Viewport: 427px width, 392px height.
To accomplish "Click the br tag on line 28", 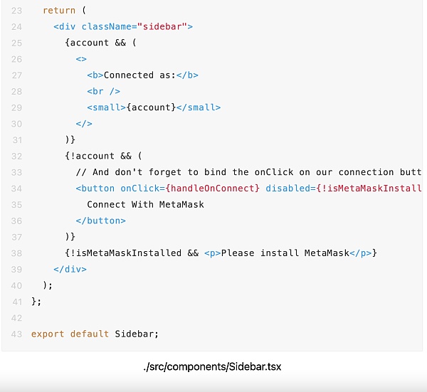I will point(103,91).
